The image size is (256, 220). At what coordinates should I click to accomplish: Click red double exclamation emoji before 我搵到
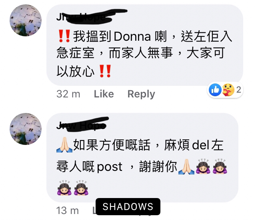click(x=64, y=36)
